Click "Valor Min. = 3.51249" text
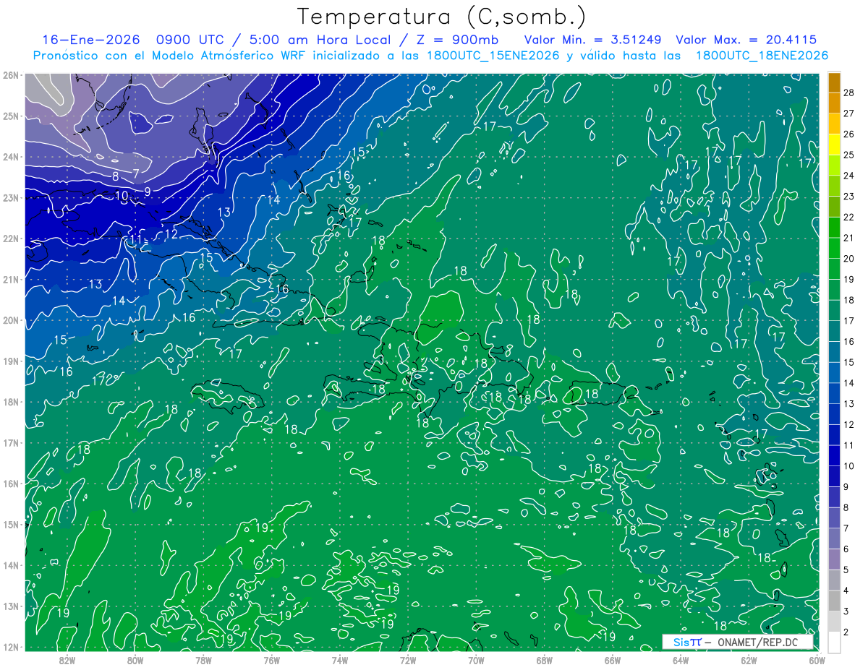Screen dimensions: 868x670 click(592, 40)
